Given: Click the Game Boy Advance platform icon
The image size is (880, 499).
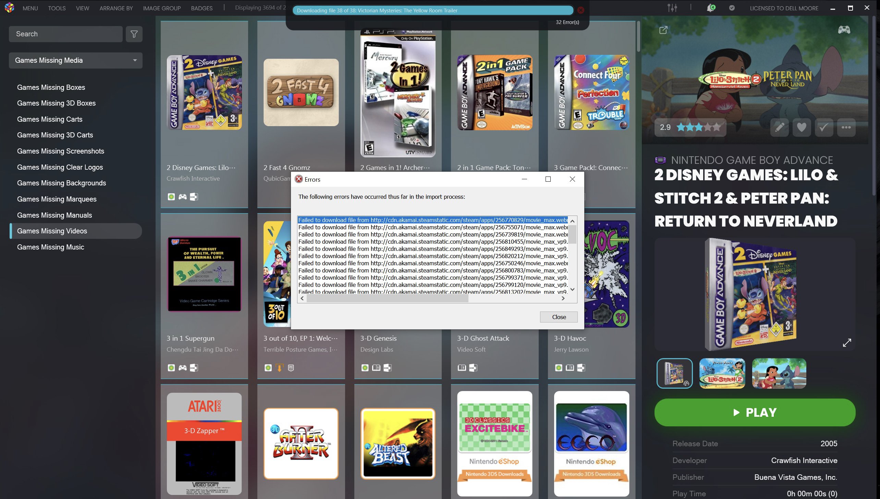Looking at the screenshot, I should click(x=660, y=160).
